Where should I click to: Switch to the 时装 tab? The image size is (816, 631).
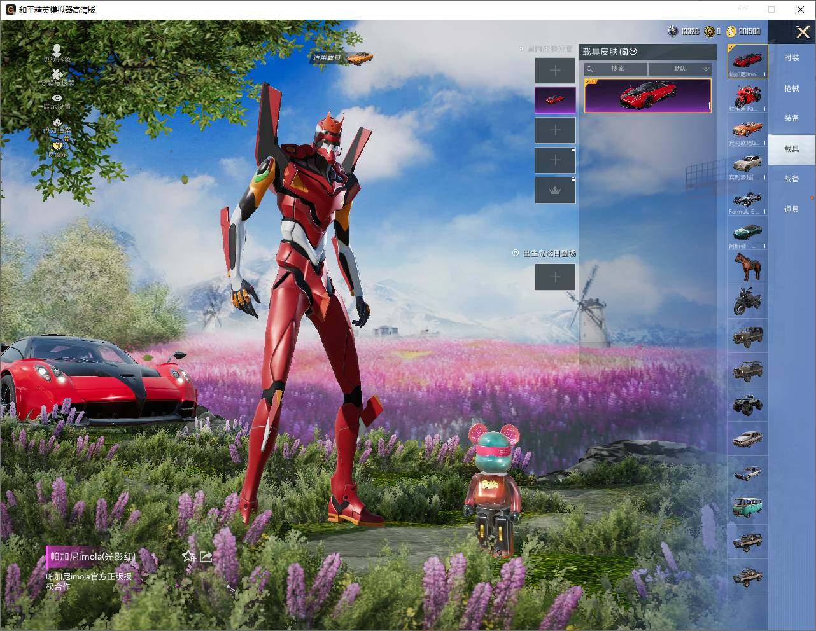(792, 58)
